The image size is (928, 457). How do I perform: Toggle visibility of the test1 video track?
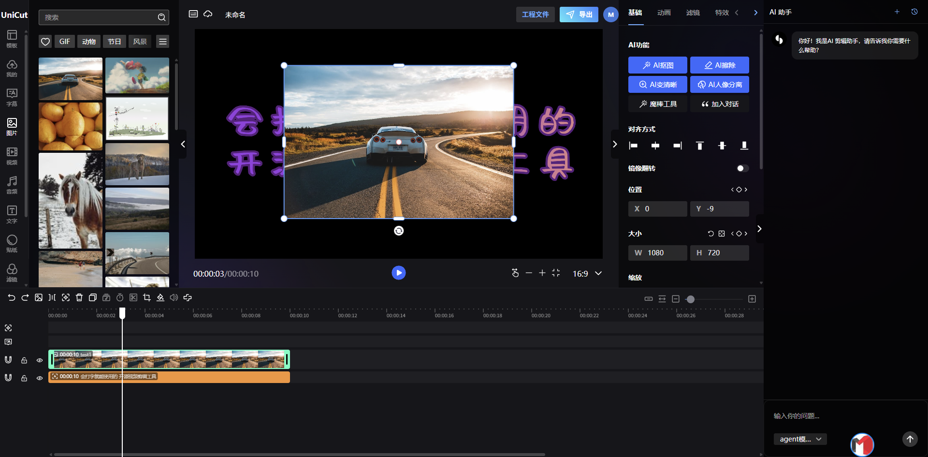(x=40, y=360)
